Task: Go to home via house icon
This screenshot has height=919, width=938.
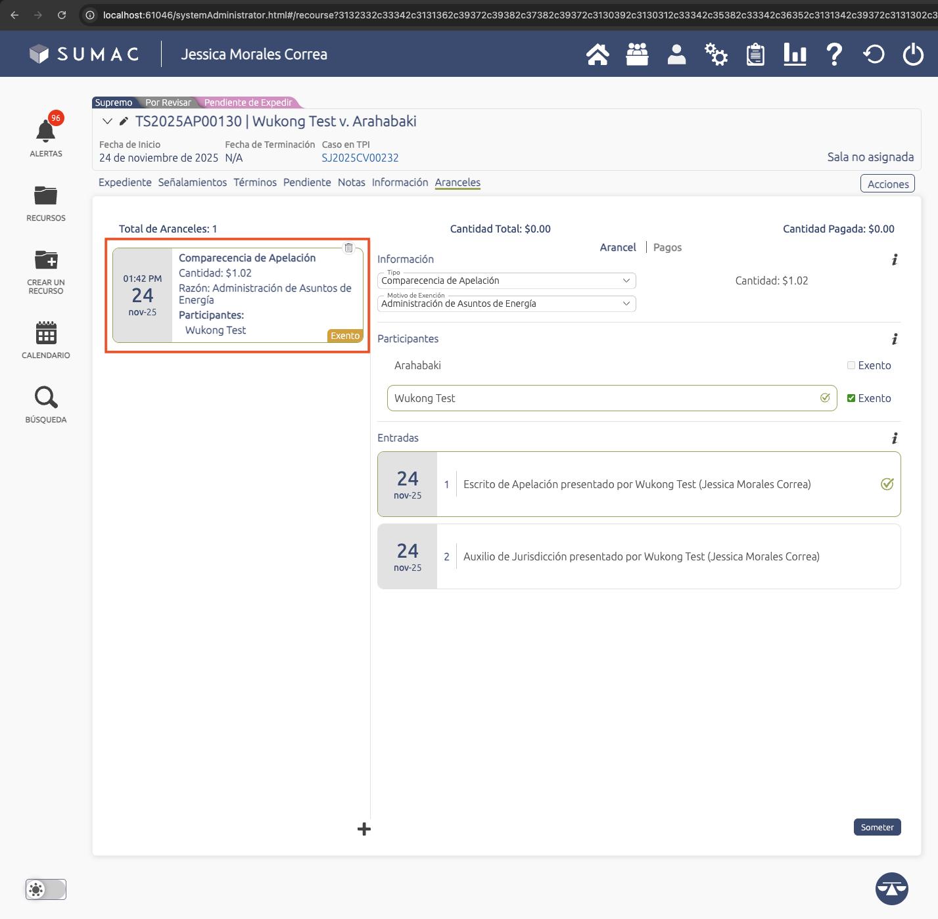Action: coord(597,55)
